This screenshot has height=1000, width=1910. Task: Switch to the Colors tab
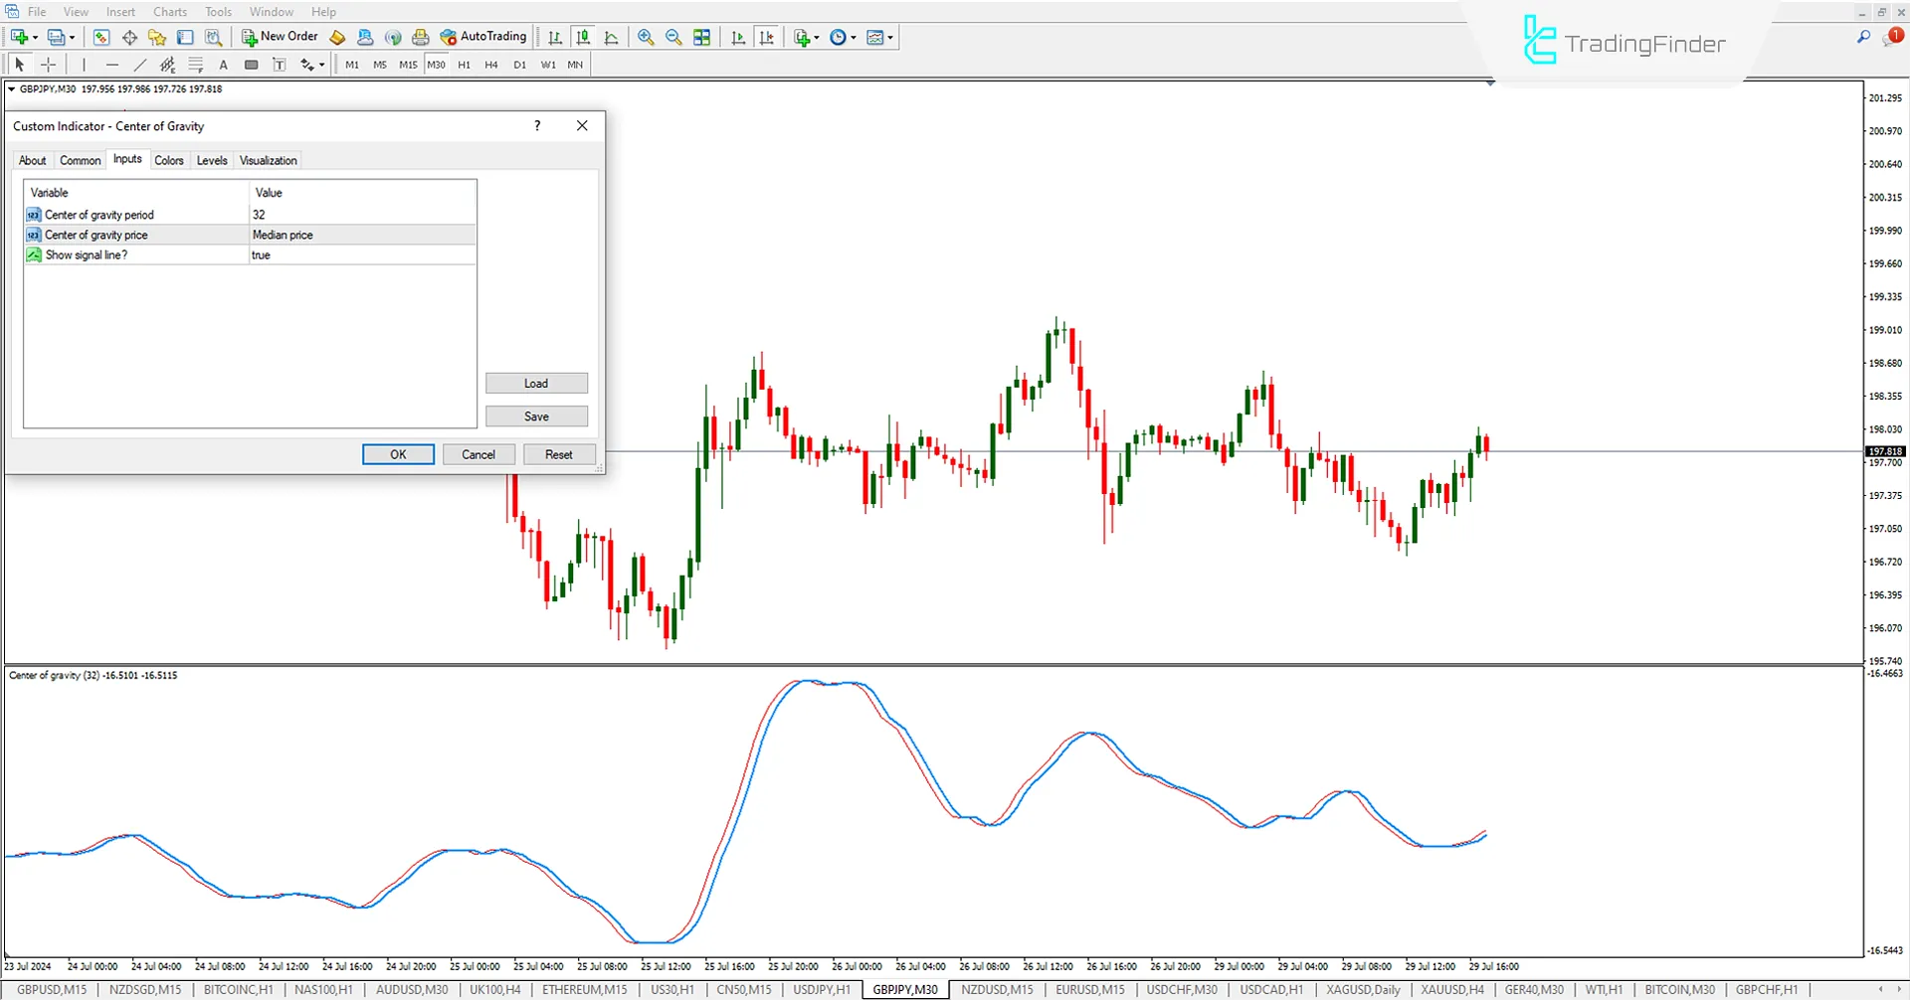pyautogui.click(x=169, y=160)
